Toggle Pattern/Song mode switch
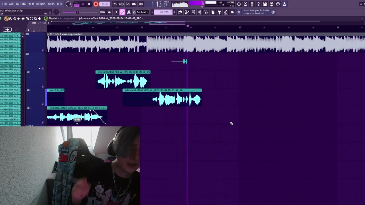Screen dimensions: 365x205 point(77,4)
